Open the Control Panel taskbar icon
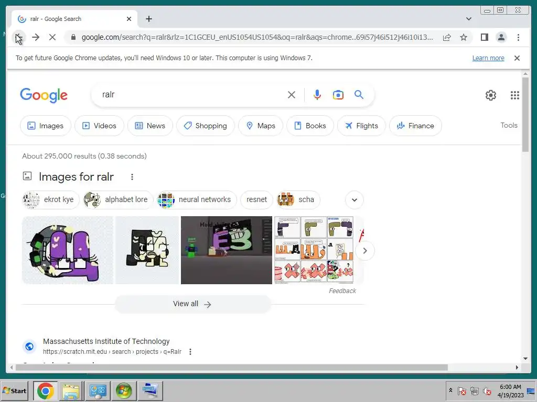The width and height of the screenshot is (537, 402). (98, 390)
